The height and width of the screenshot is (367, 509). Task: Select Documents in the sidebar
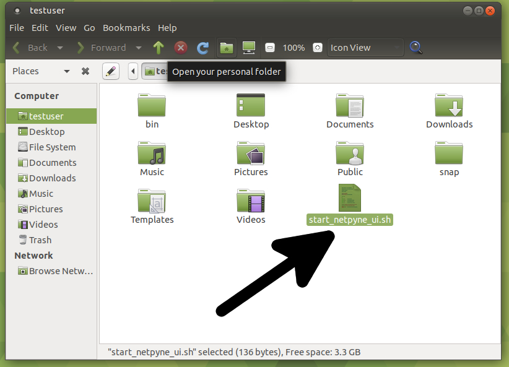(x=51, y=163)
